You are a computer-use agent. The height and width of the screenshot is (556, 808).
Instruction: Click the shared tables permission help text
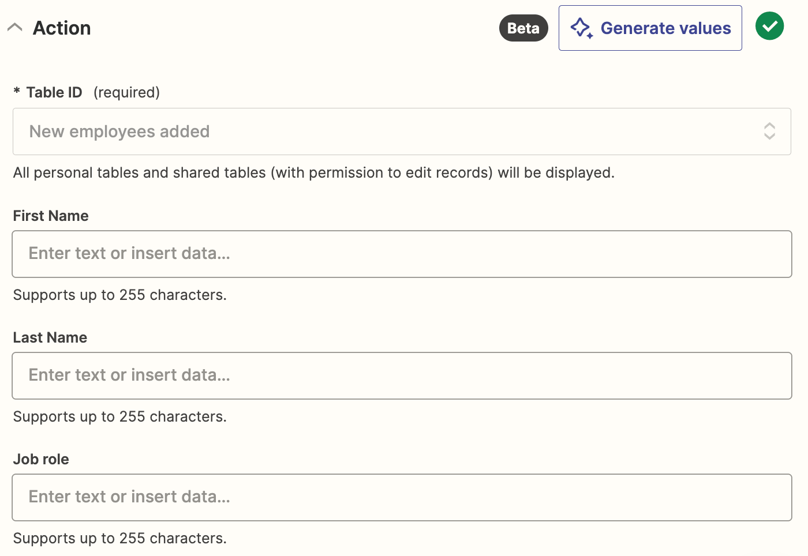(x=313, y=172)
